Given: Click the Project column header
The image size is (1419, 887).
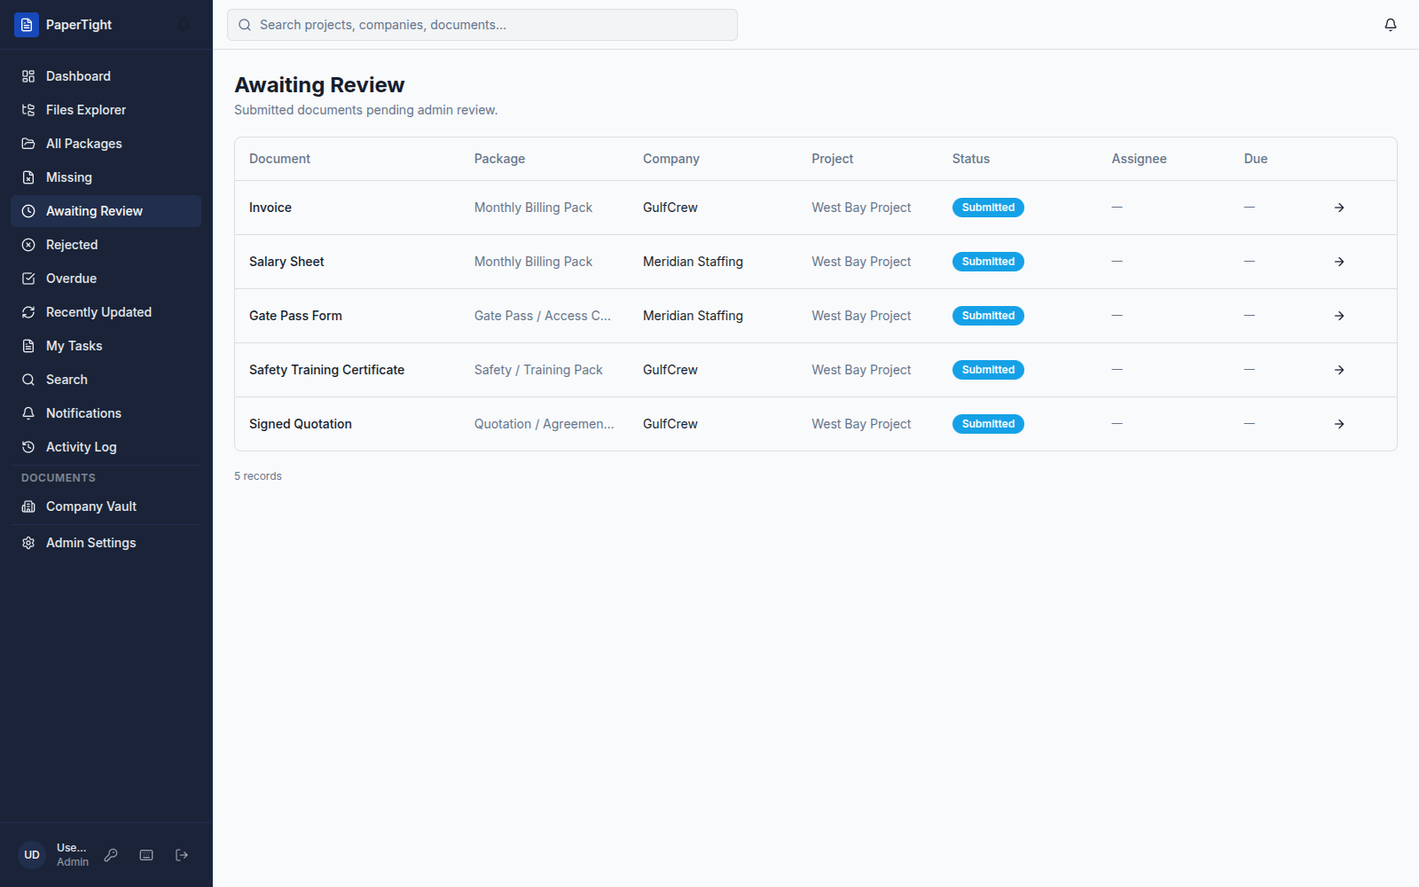Looking at the screenshot, I should pos(832,159).
